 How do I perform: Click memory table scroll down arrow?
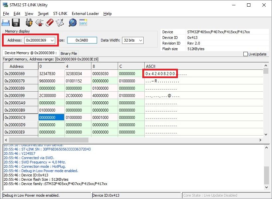(x=266, y=134)
